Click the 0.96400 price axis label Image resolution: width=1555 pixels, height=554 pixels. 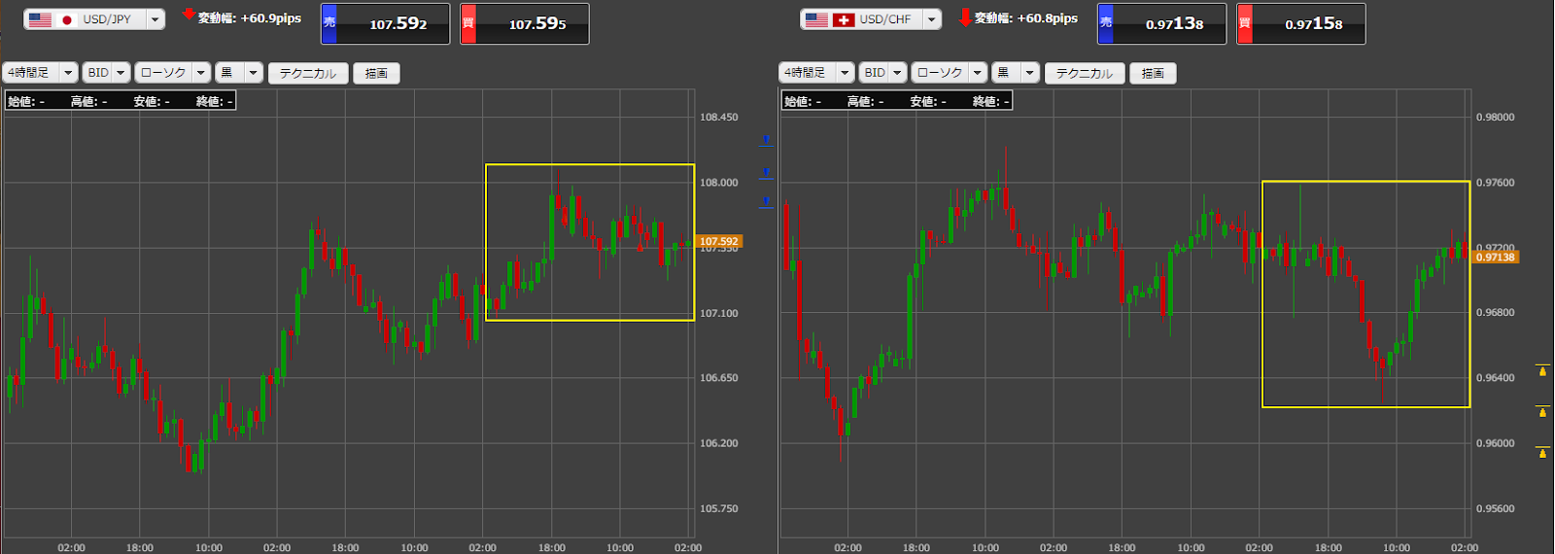tap(1496, 378)
